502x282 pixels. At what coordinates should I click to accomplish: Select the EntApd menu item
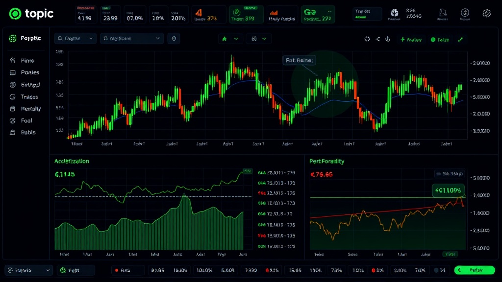click(30, 85)
